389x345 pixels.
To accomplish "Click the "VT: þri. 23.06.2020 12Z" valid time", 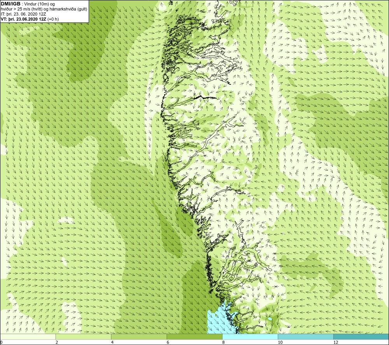I will click(x=23, y=19).
